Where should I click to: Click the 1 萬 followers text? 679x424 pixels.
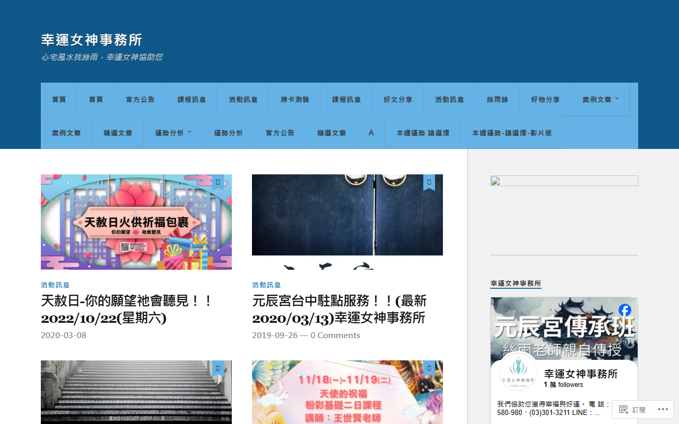(563, 385)
